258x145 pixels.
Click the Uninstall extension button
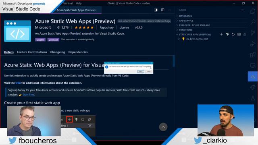53,39
